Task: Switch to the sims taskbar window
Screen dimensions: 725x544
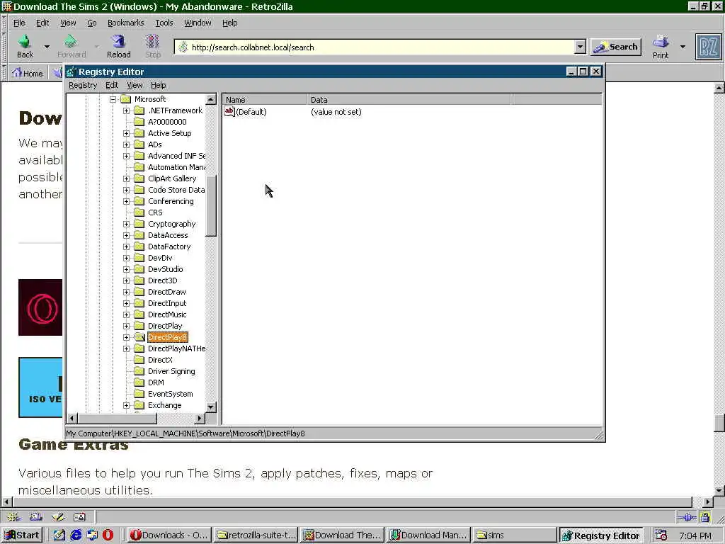Action: tap(515, 535)
